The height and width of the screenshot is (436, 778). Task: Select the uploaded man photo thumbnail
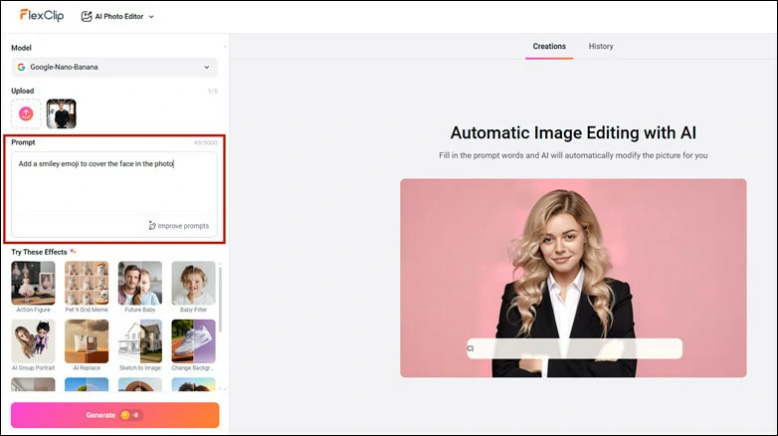62,113
